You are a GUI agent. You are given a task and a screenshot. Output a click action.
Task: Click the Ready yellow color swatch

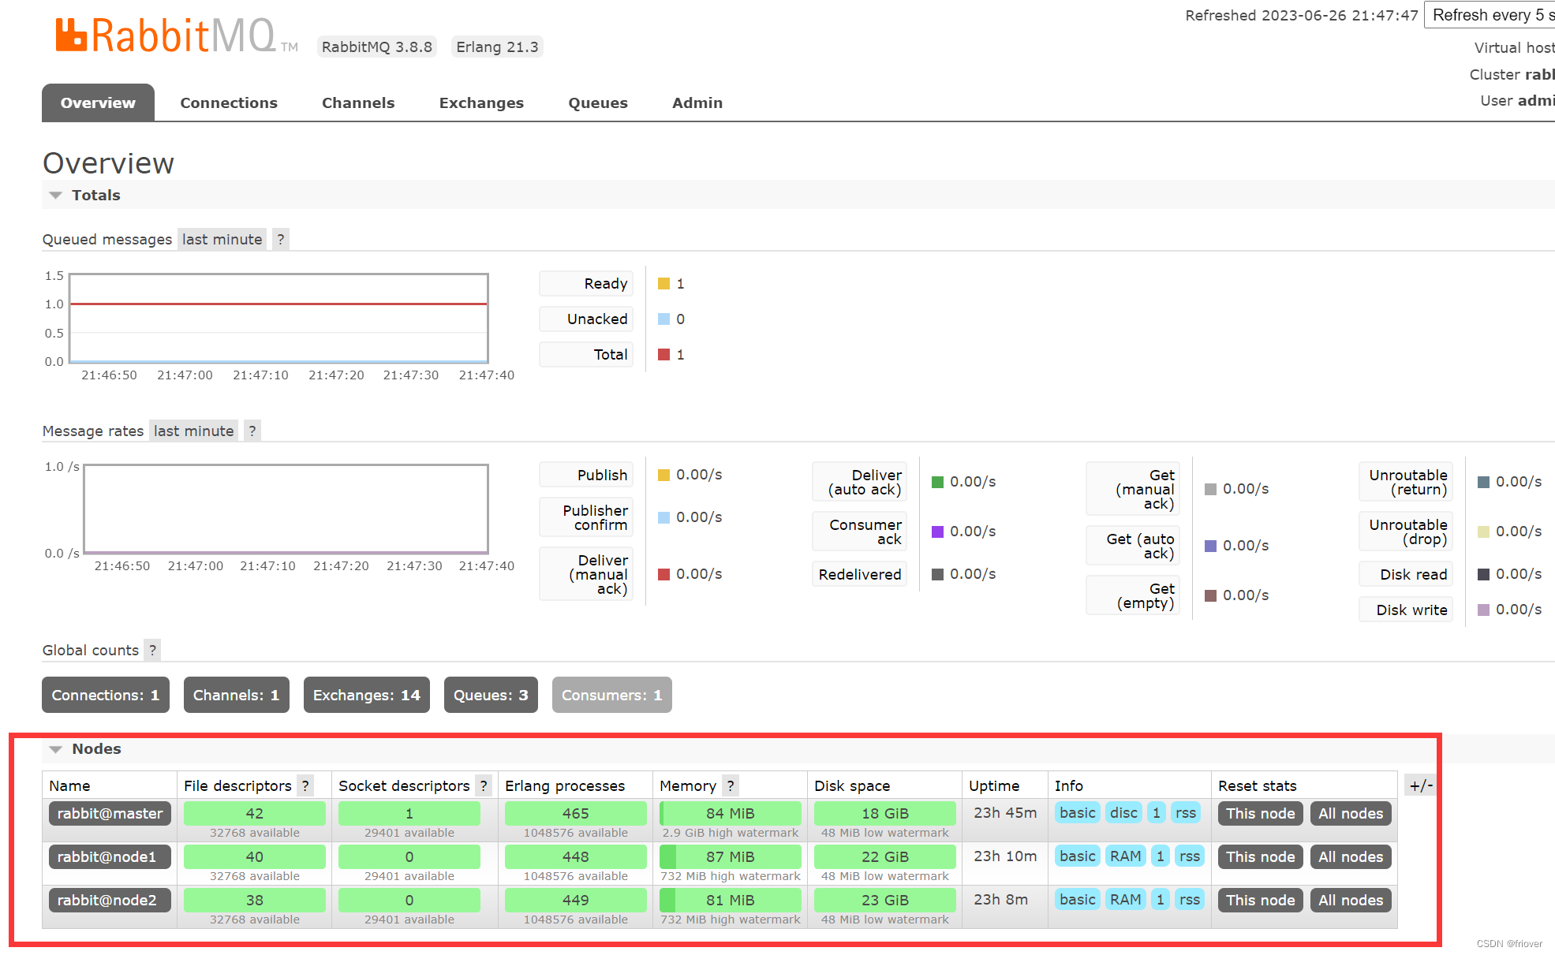(664, 284)
